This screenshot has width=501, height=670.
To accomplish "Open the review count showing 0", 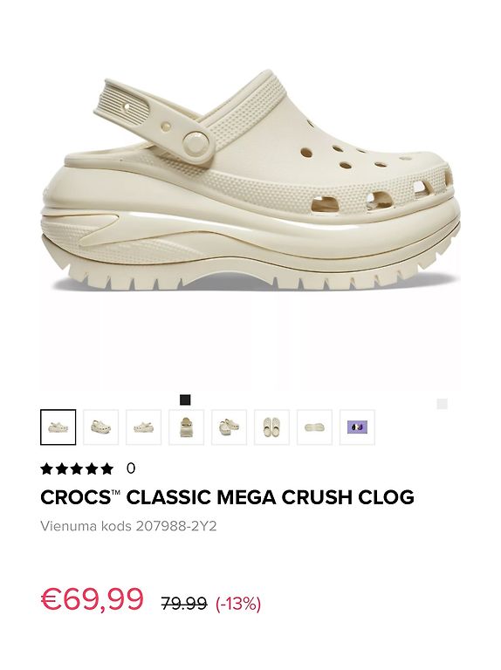I will click(131, 468).
